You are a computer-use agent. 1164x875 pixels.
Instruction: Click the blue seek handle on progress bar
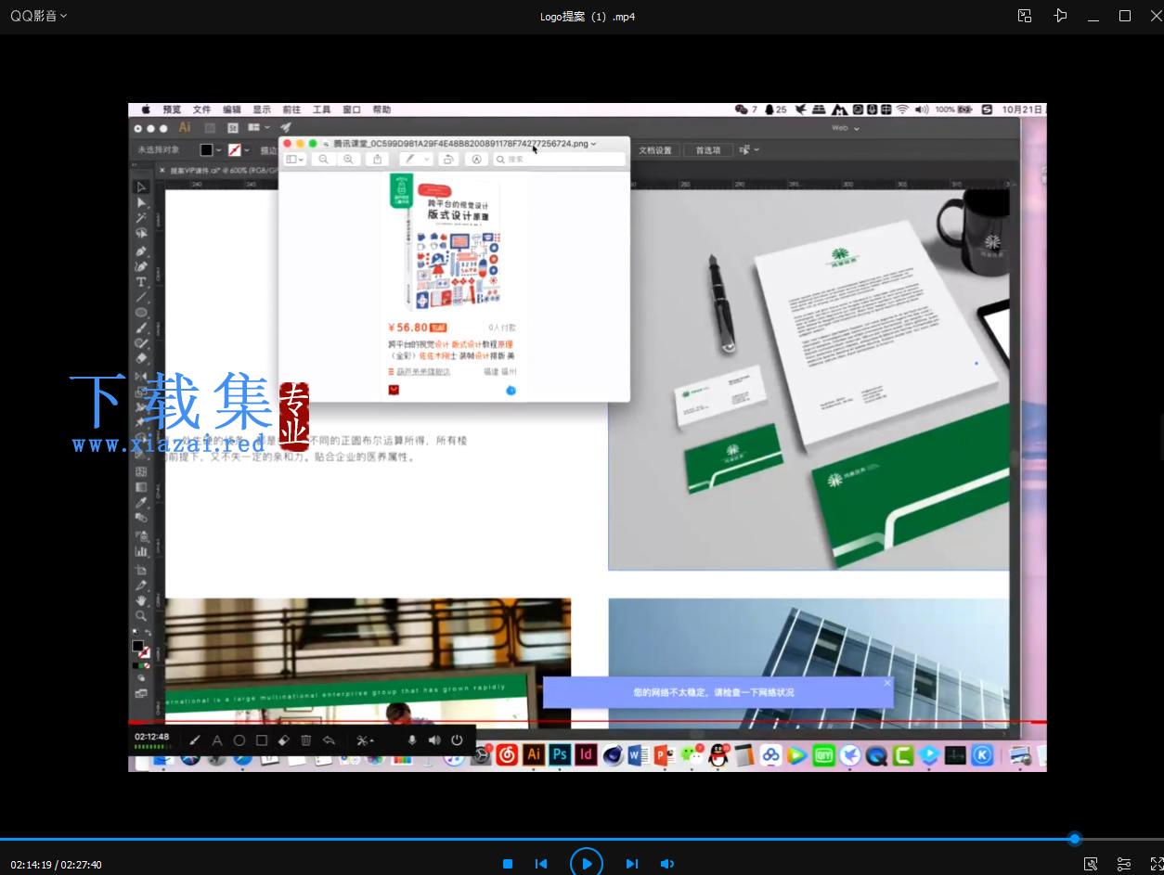[1075, 839]
